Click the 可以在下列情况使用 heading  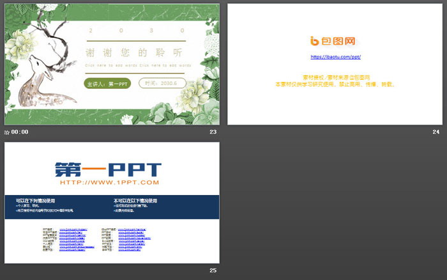(x=35, y=200)
